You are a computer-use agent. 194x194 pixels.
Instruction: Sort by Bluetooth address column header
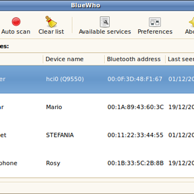click(x=135, y=59)
